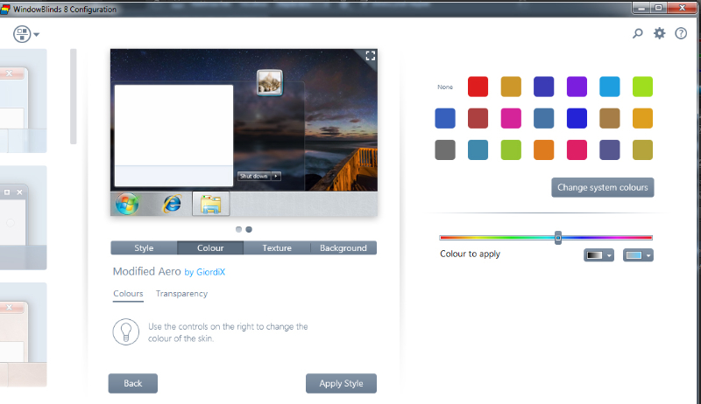This screenshot has height=404, width=701.
Task: Click the Change system colours button
Action: click(603, 187)
